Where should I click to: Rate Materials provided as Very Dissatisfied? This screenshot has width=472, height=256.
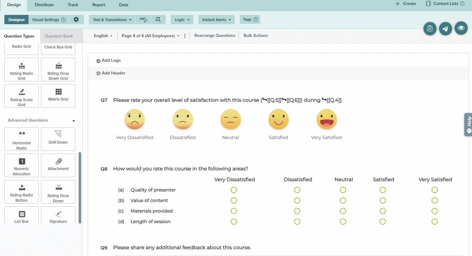pos(234,211)
